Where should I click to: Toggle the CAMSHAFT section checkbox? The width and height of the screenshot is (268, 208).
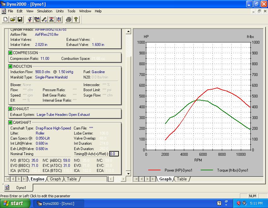click(10, 123)
